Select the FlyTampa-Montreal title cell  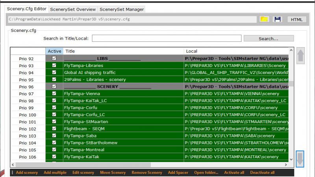coord(123,150)
